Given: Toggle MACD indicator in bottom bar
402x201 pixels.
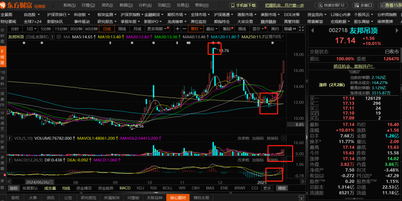Looking at the screenshot, I should point(125,188).
